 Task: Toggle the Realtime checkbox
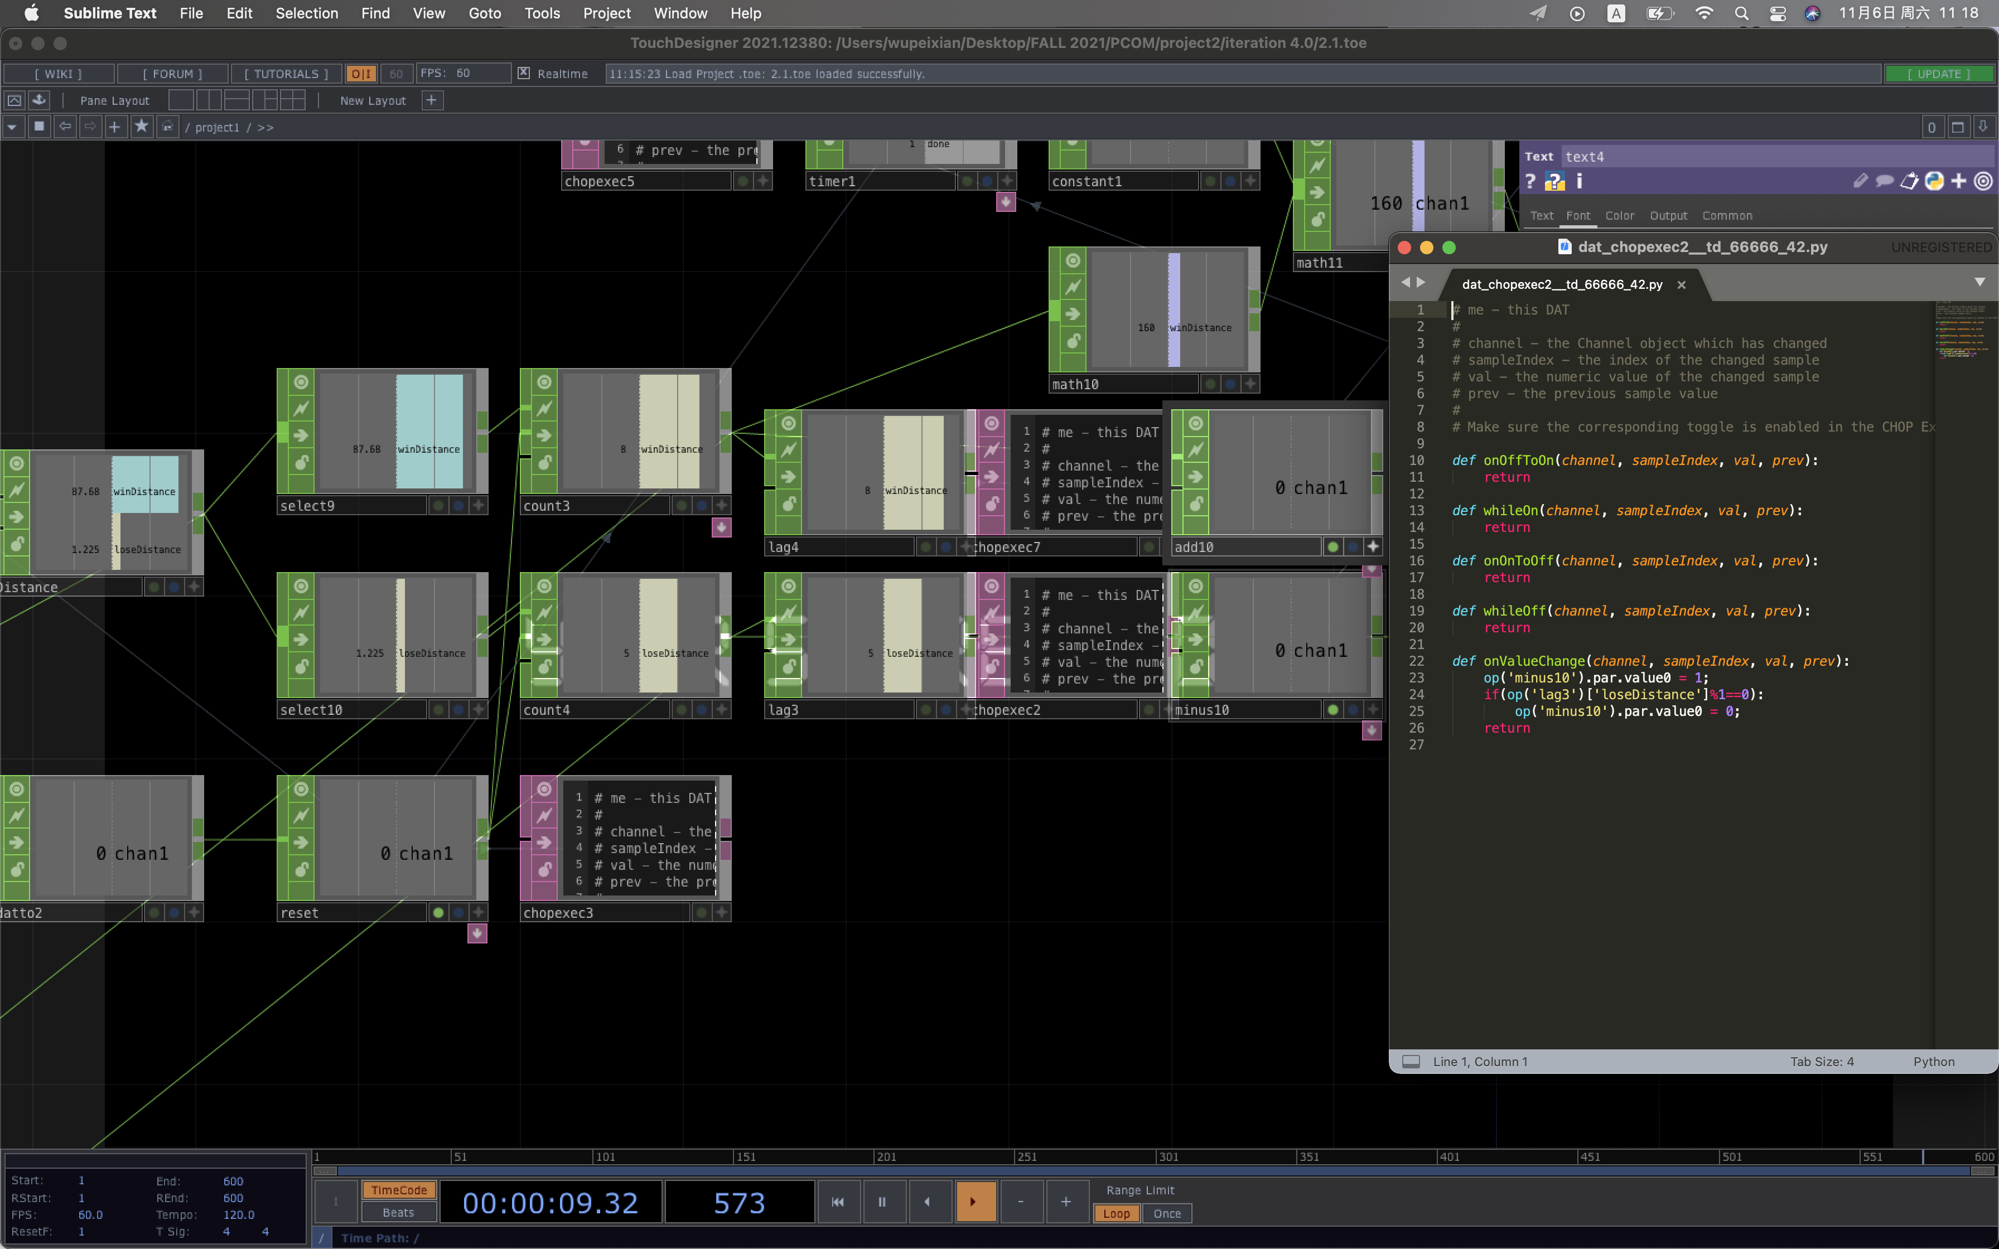coord(524,74)
